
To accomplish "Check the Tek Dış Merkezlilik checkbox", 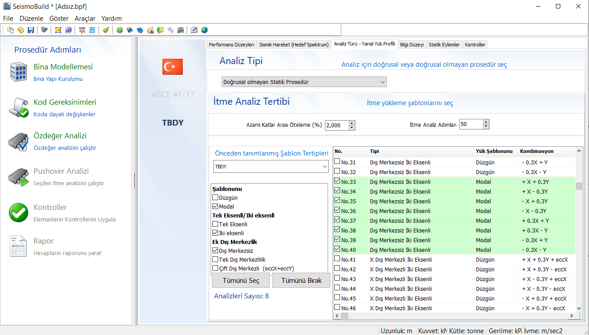I will tap(215, 260).
